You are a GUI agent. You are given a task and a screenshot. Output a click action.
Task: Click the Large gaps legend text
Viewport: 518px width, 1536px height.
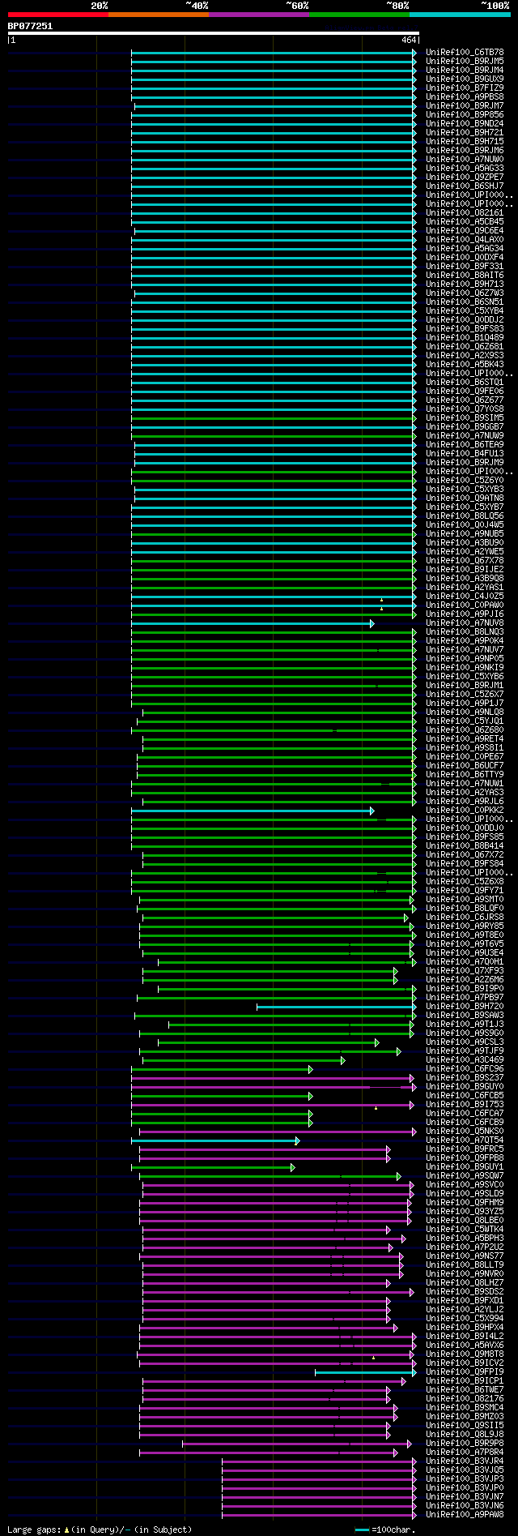tap(100, 1530)
